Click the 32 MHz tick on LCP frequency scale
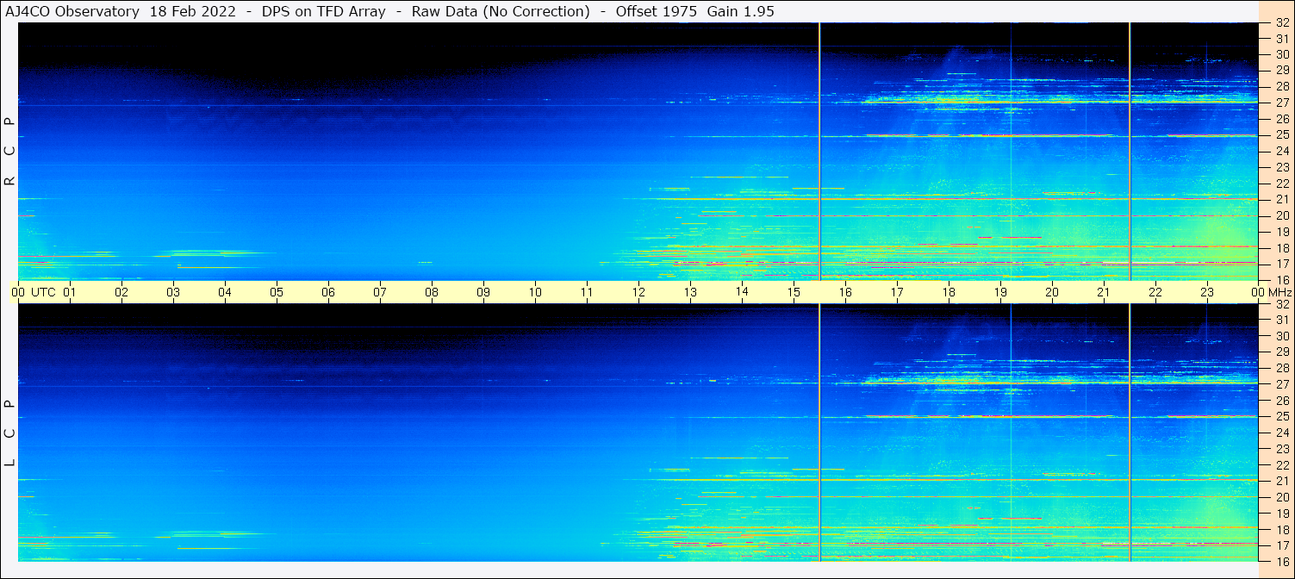1295x579 pixels. (x=1281, y=304)
